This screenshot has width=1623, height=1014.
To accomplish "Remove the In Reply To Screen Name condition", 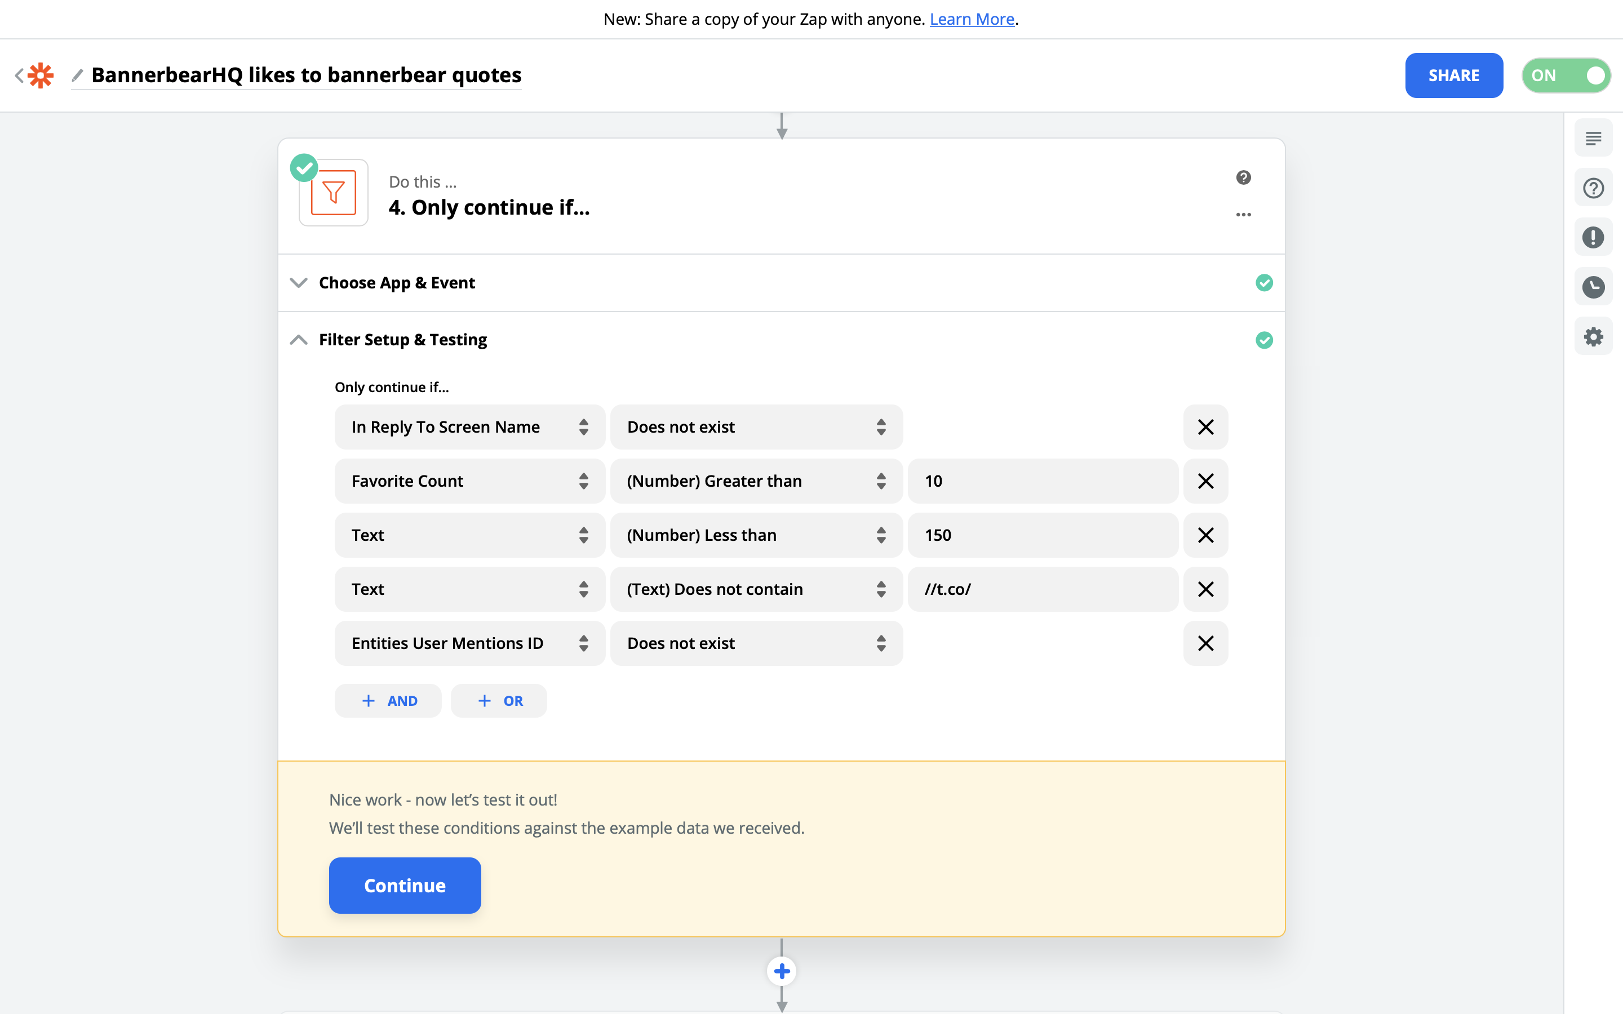I will (x=1206, y=427).
